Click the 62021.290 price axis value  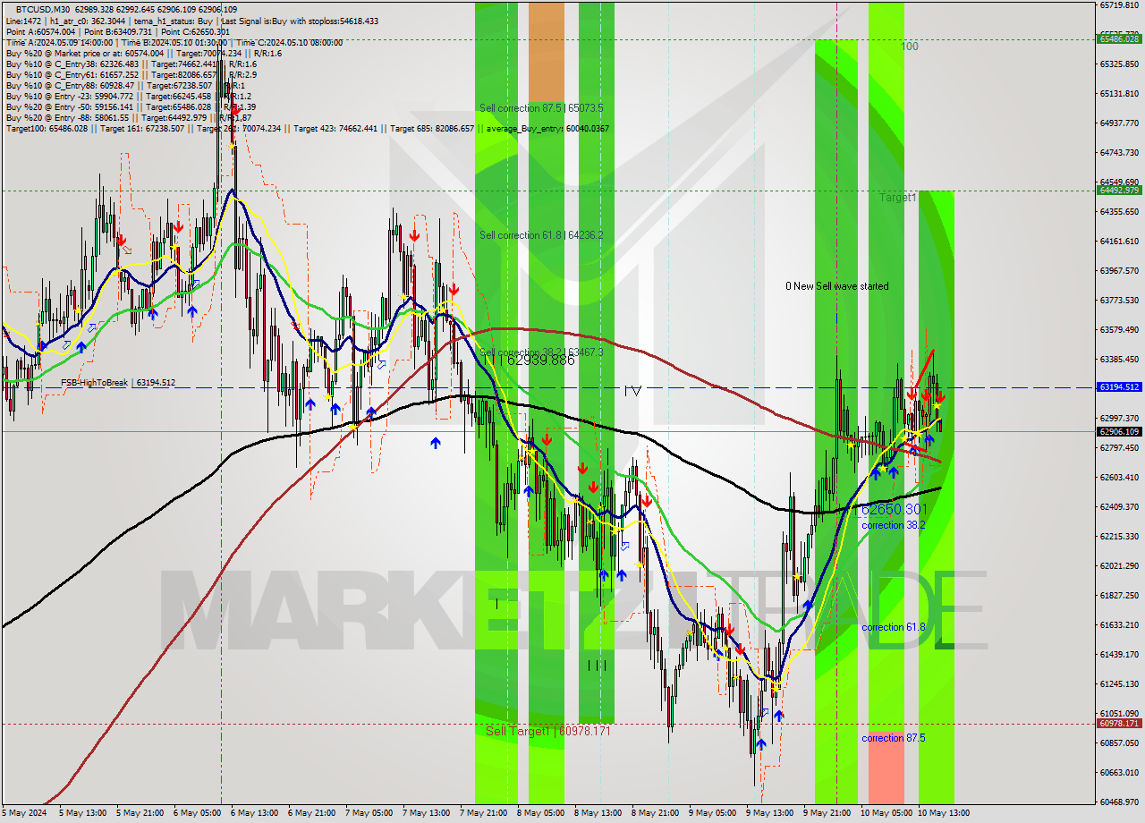tap(1118, 565)
